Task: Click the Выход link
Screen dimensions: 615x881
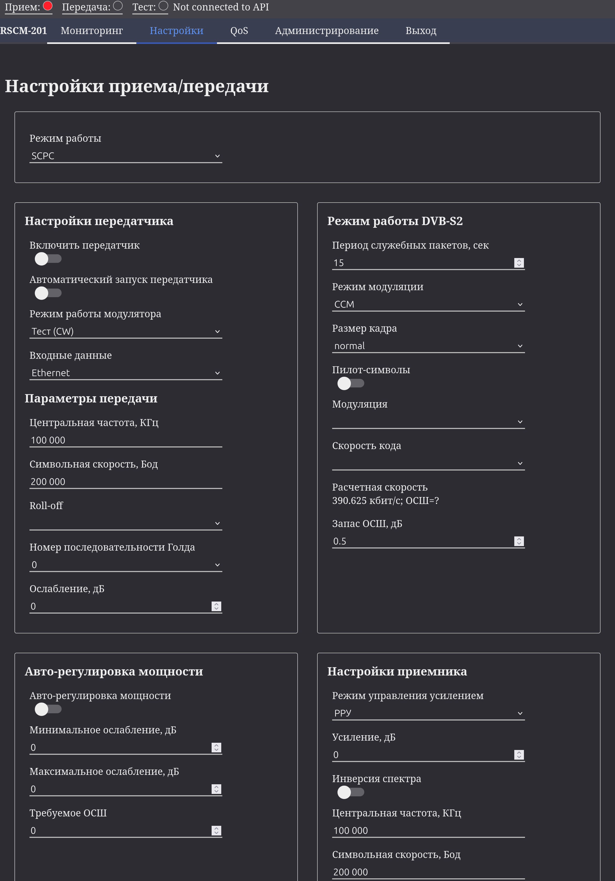Action: point(421,31)
